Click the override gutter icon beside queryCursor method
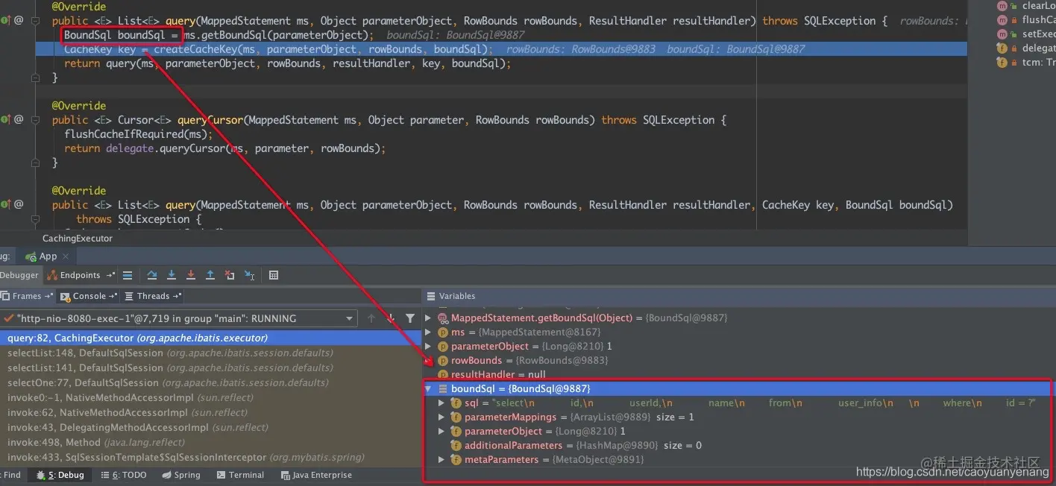The width and height of the screenshot is (1056, 486). 5,119
